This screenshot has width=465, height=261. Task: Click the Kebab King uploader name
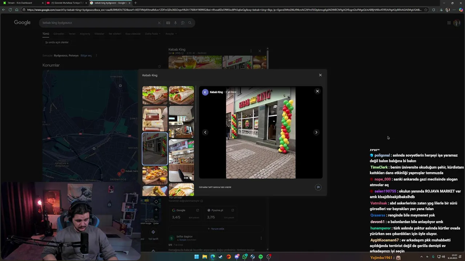pyautogui.click(x=216, y=92)
